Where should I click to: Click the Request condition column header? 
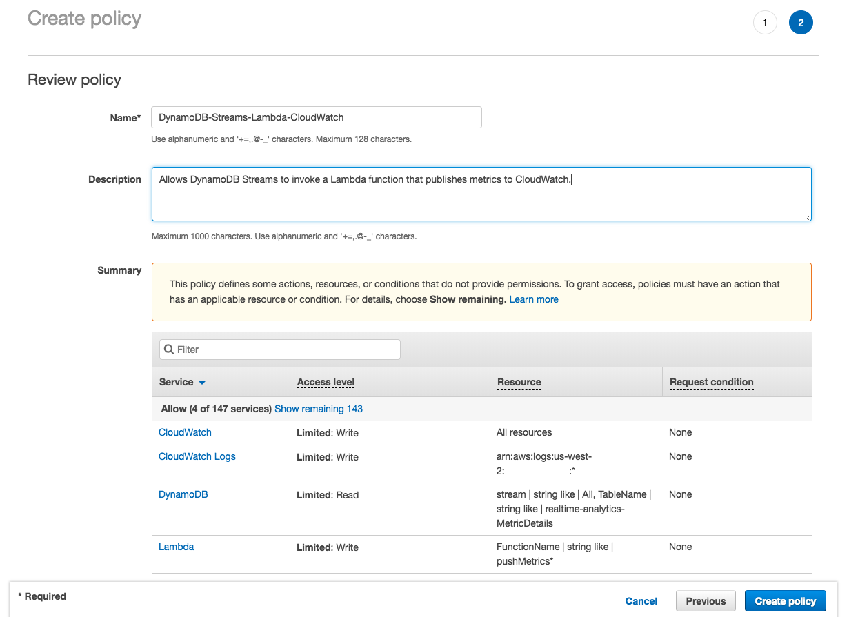pos(711,382)
